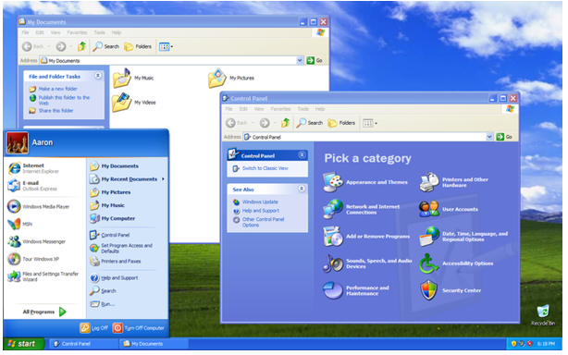Click Search in Control Panel toolbar
The image size is (568, 355).
point(309,123)
